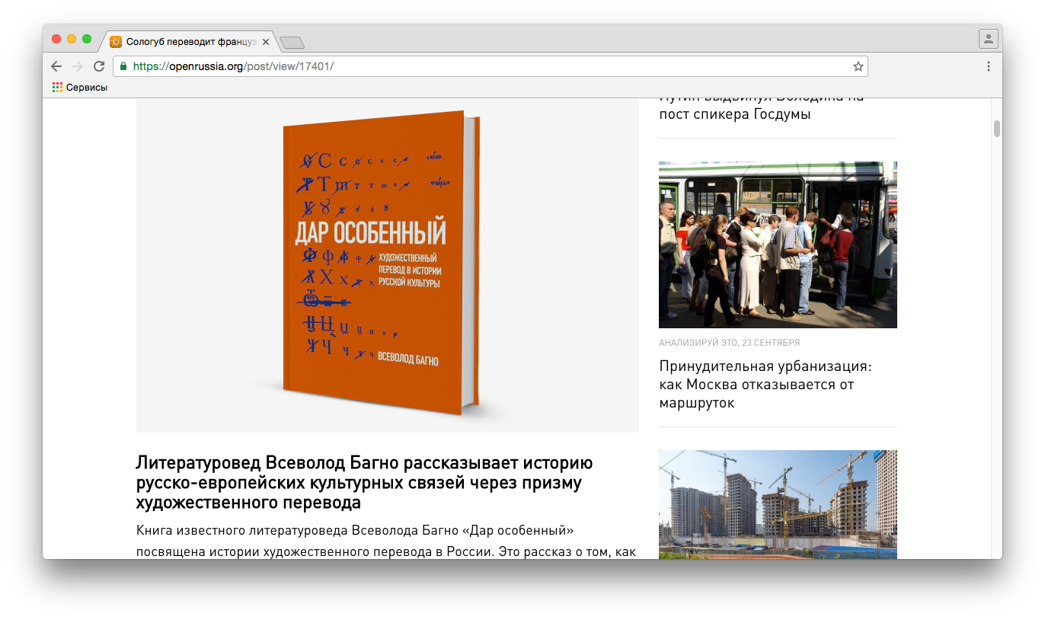Click the page vertical scrollbar thumb

coord(996,129)
